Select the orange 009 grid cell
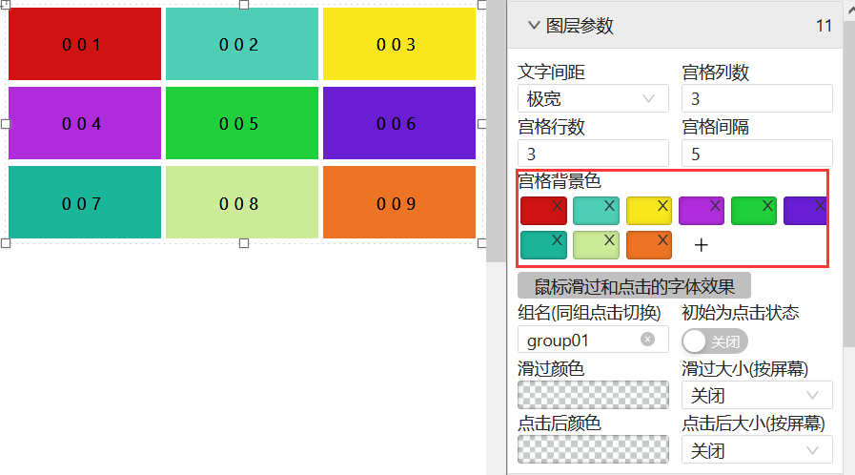Viewport: 855px width, 475px height. [399, 202]
